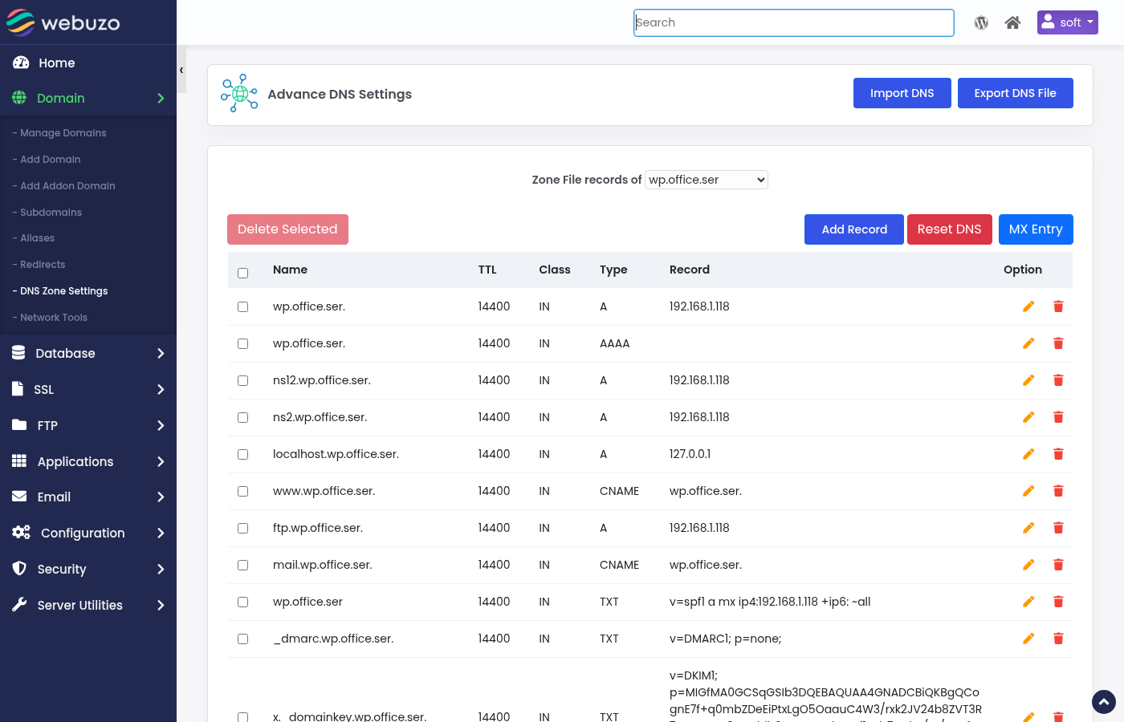
Task: Jump to top with round arrow button
Action: pyautogui.click(x=1104, y=702)
